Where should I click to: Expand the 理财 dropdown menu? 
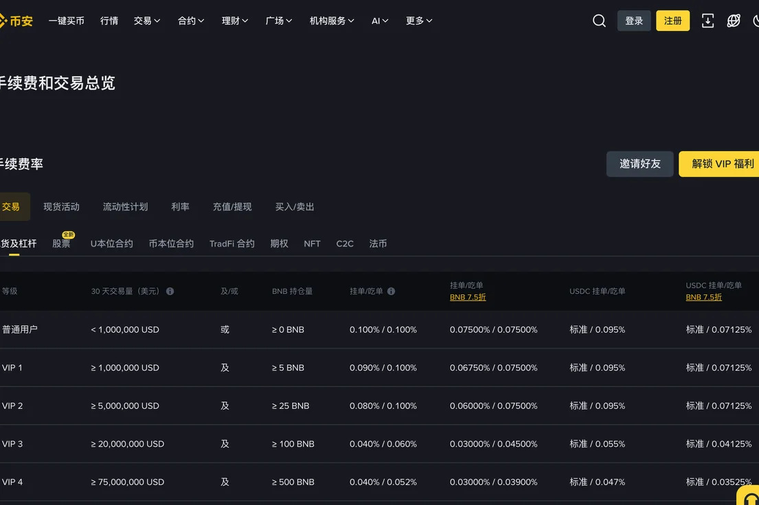tap(235, 21)
